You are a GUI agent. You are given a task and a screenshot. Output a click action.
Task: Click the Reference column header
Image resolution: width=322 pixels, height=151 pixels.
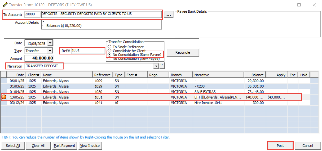tap(103, 75)
